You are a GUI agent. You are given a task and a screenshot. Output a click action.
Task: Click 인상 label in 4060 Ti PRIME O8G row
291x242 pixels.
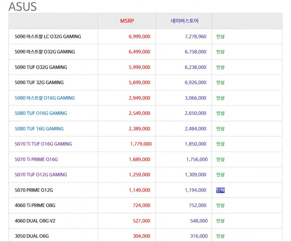point(221,205)
